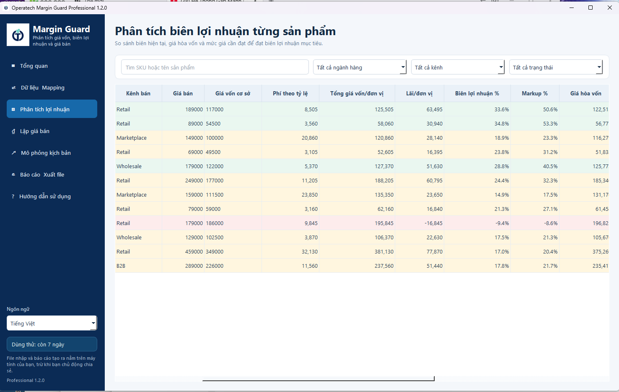619x392 pixels.
Task: Click the -16,845 loss value cell
Action: click(x=420, y=223)
